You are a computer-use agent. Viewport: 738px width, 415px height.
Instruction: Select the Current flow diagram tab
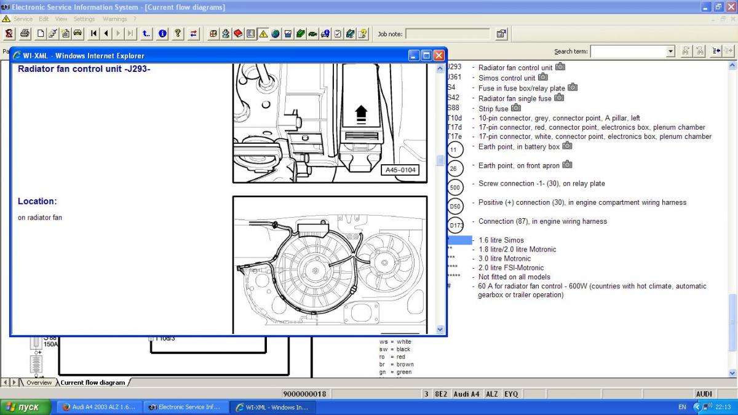click(x=93, y=382)
